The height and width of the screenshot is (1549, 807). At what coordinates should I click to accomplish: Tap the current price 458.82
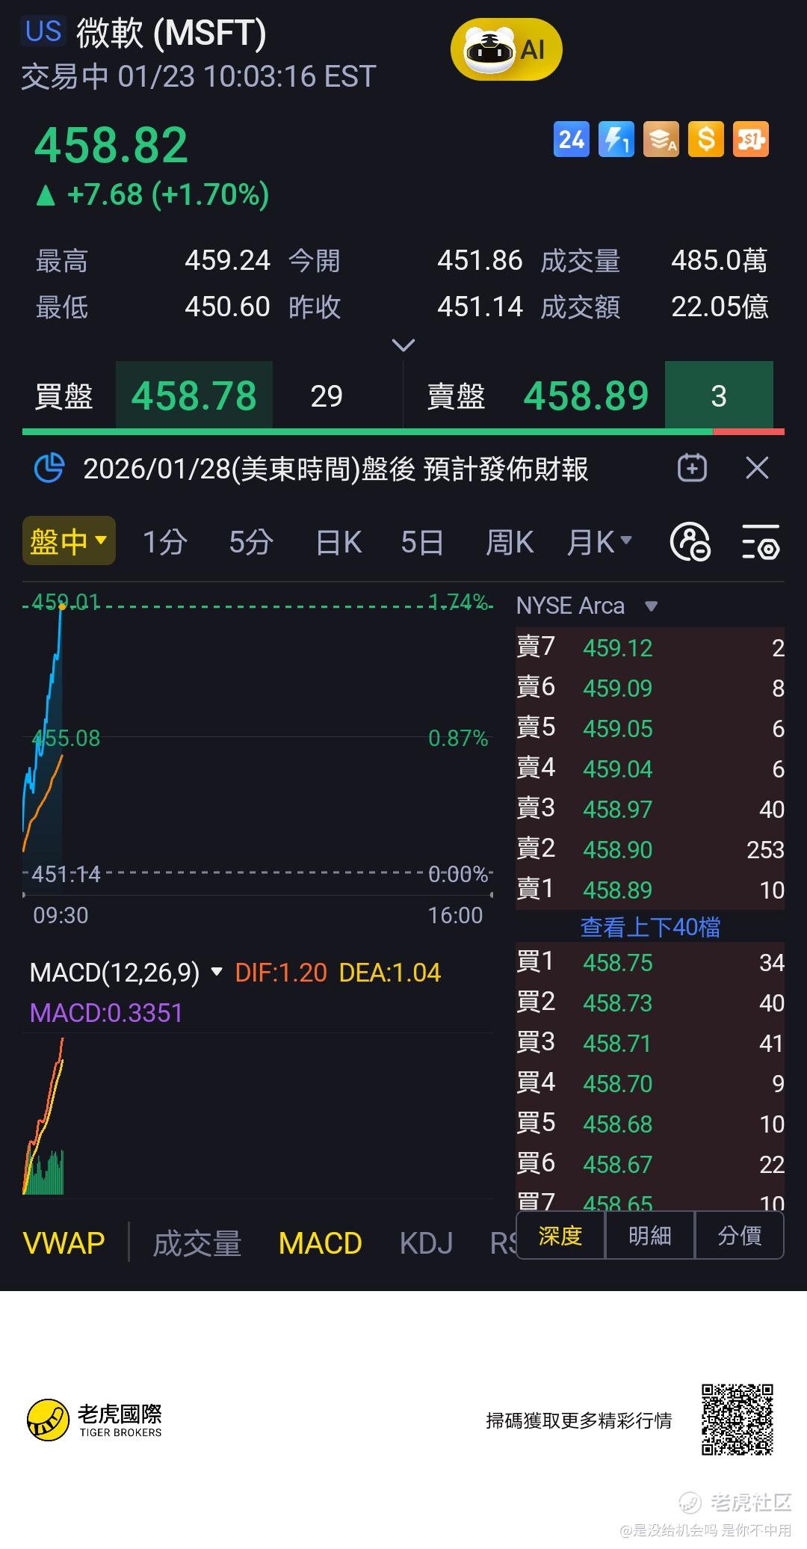click(111, 145)
